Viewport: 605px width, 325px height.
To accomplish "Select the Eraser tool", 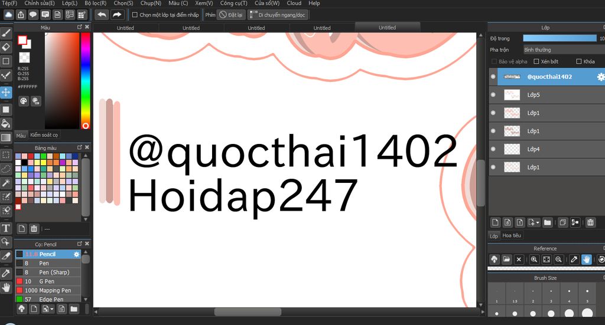I will 6,47.
